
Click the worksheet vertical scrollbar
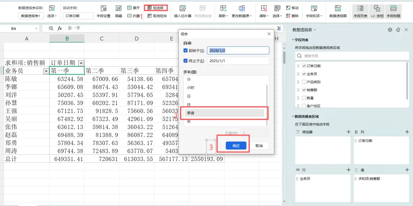(284, 58)
